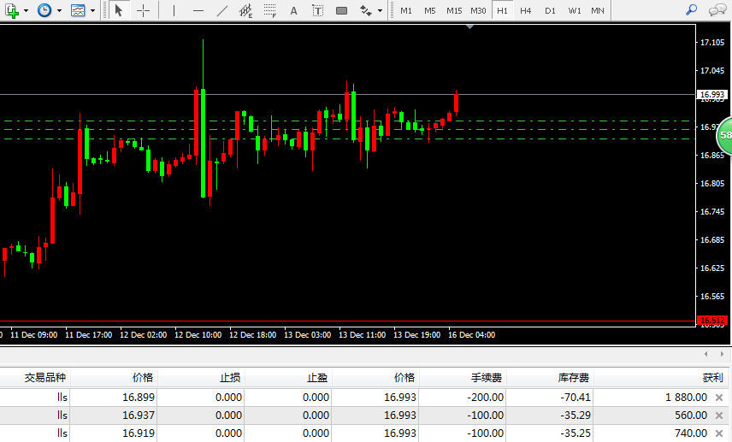Click the commission value -200.00

(x=486, y=398)
